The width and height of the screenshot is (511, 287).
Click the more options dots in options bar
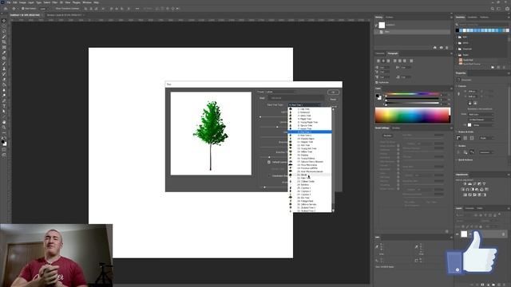[137, 9]
